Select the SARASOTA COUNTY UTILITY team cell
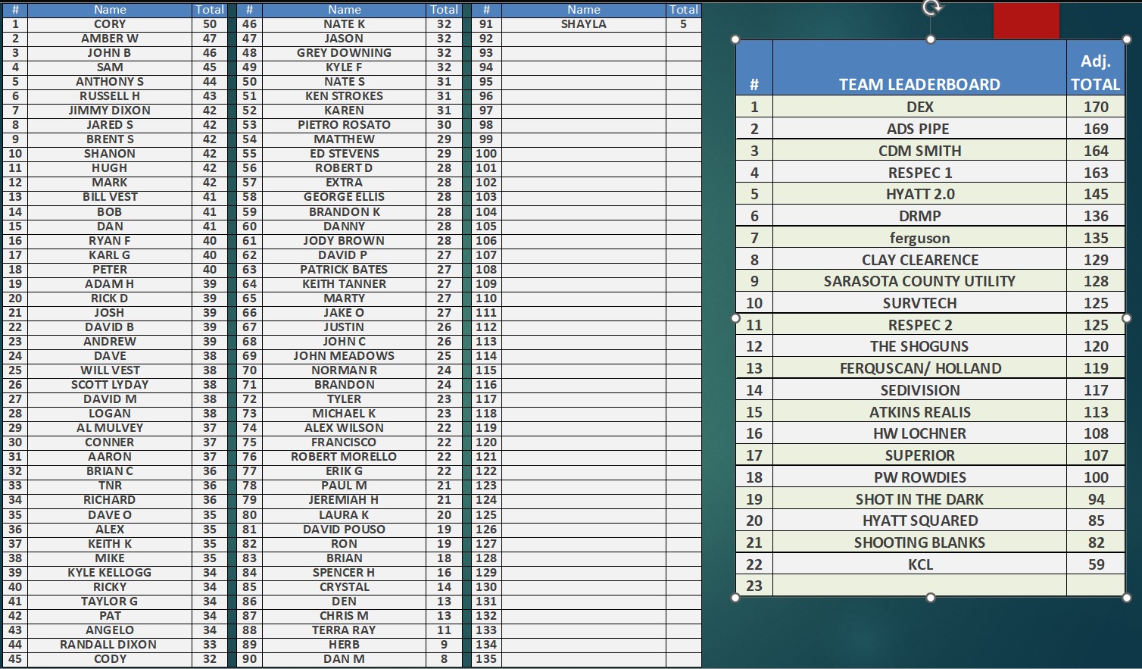This screenshot has height=669, width=1142. 919,281
